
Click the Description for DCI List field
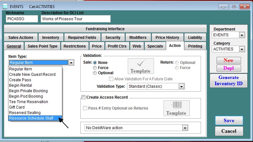click(76, 19)
